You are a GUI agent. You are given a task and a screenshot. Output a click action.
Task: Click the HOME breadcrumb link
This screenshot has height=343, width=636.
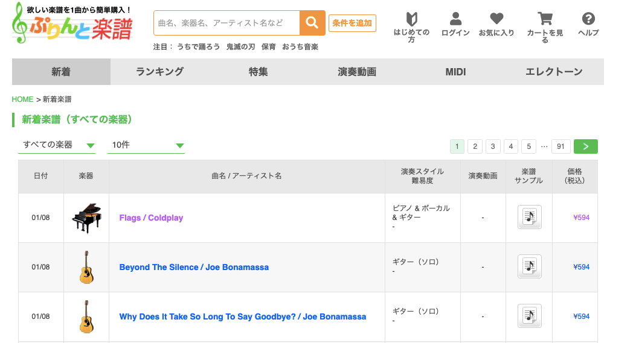point(22,99)
